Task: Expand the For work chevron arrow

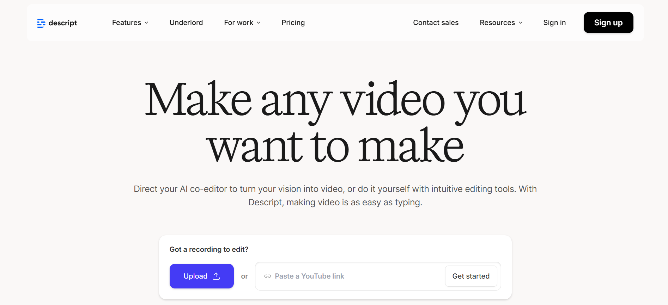Action: pos(259,23)
